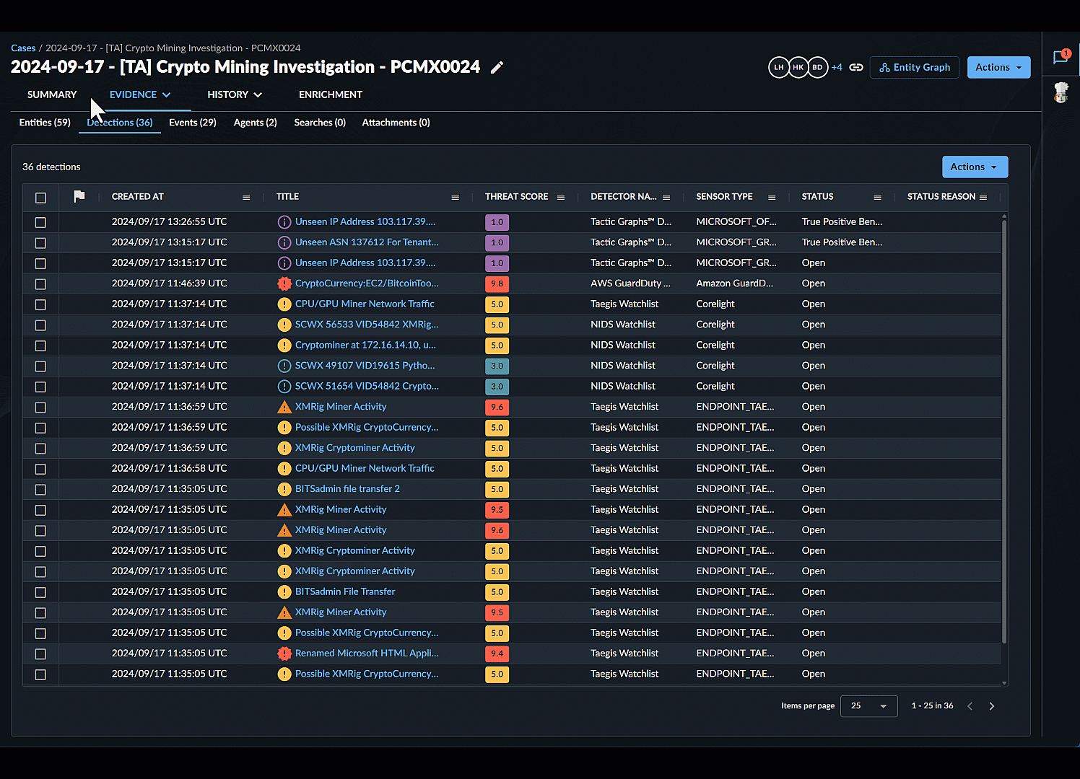This screenshot has width=1080, height=779.
Task: Open the BITSadmin file transfer 2 detection
Action: click(x=347, y=489)
